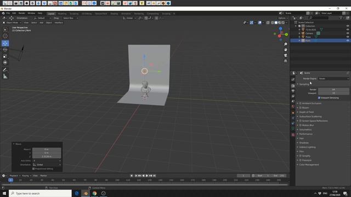Open the Texture properties tab at the bottom
The height and width of the screenshot is (197, 351).
[293, 135]
